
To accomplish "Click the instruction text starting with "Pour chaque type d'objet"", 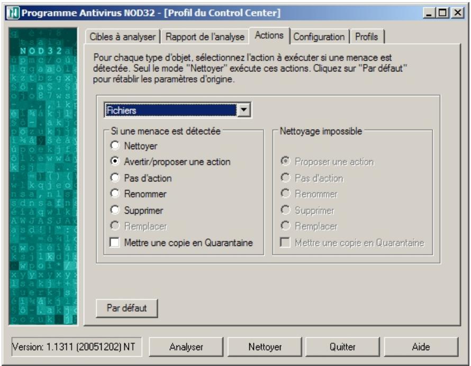I will tap(250, 68).
